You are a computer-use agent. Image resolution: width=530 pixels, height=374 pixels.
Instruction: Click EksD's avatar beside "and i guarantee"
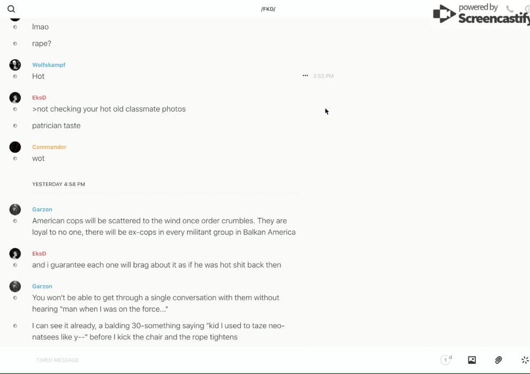[x=15, y=253]
